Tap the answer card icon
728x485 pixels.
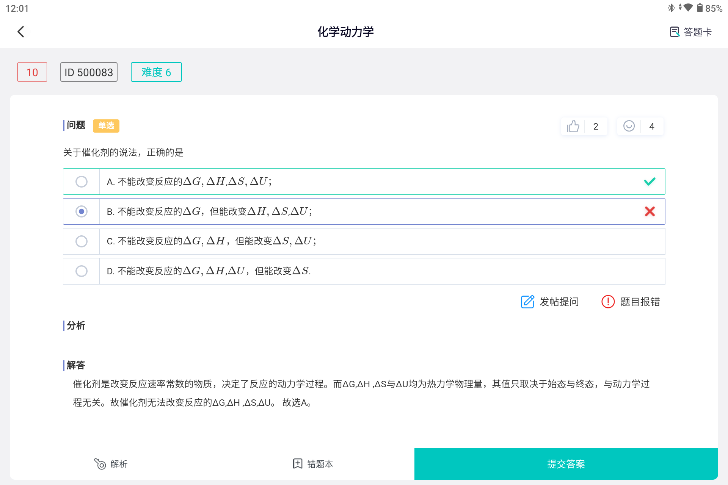click(675, 32)
